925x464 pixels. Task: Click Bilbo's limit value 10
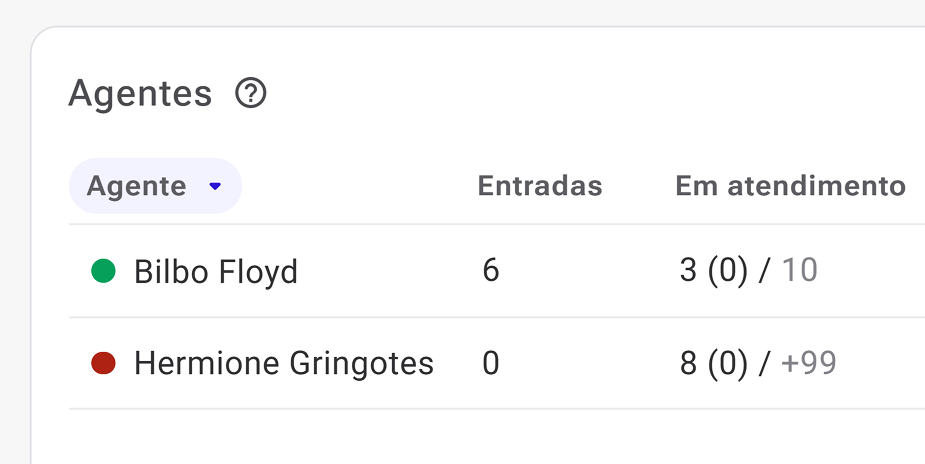pos(799,270)
